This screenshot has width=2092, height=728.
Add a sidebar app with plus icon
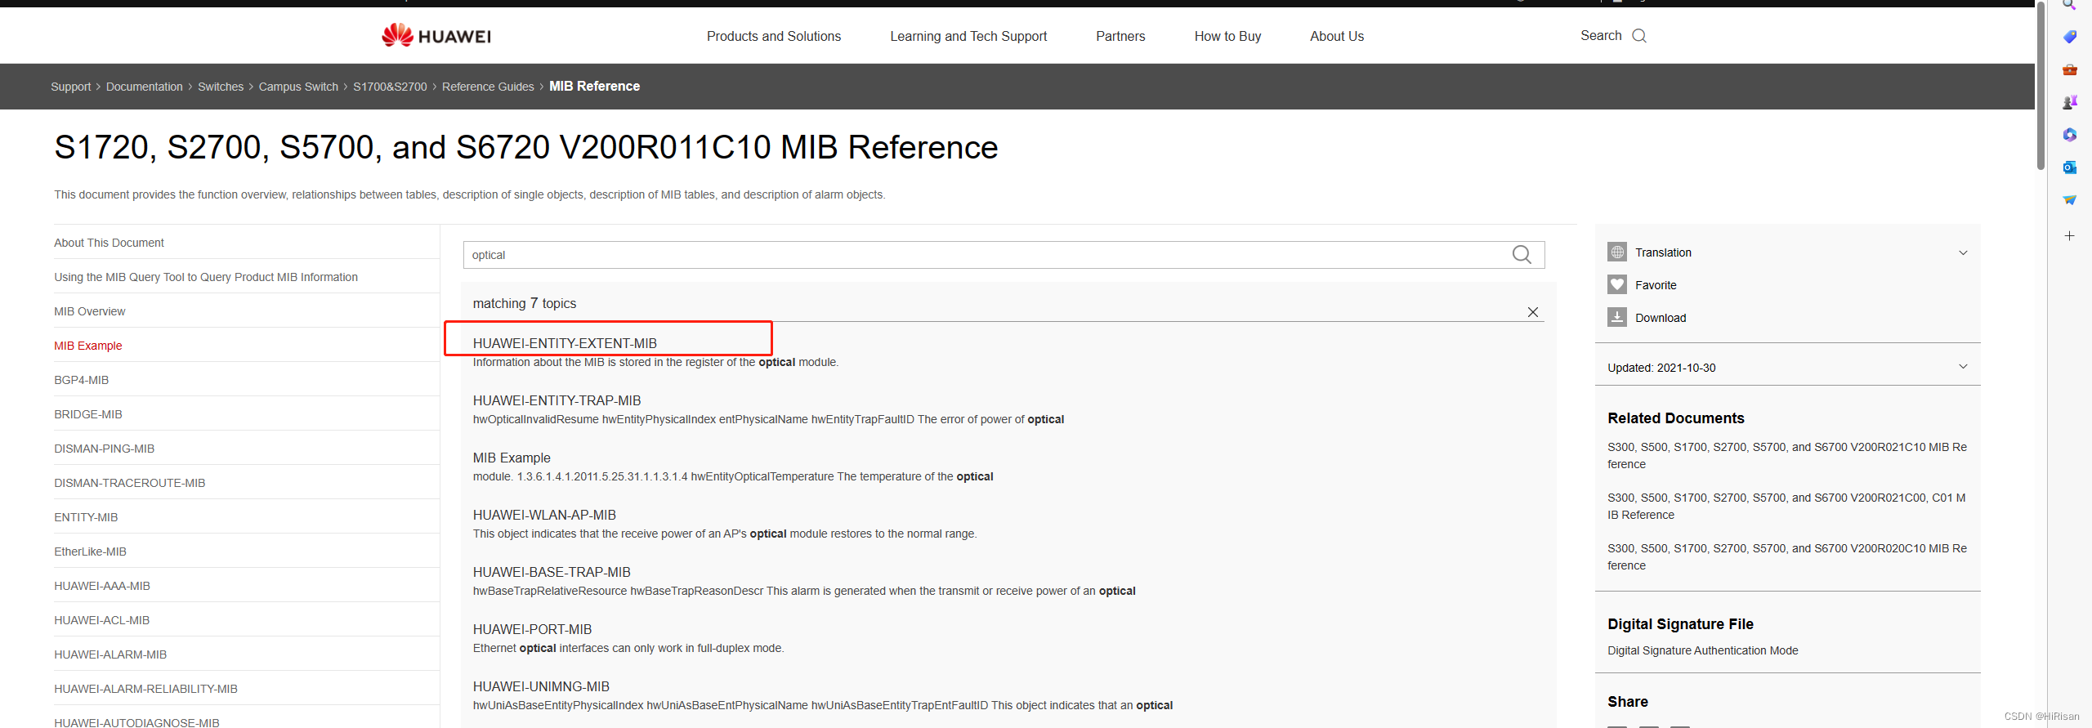coord(2070,236)
